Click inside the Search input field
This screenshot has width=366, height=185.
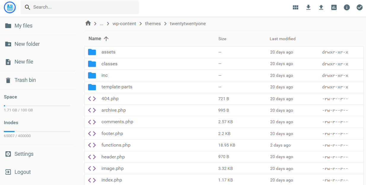click(79, 7)
